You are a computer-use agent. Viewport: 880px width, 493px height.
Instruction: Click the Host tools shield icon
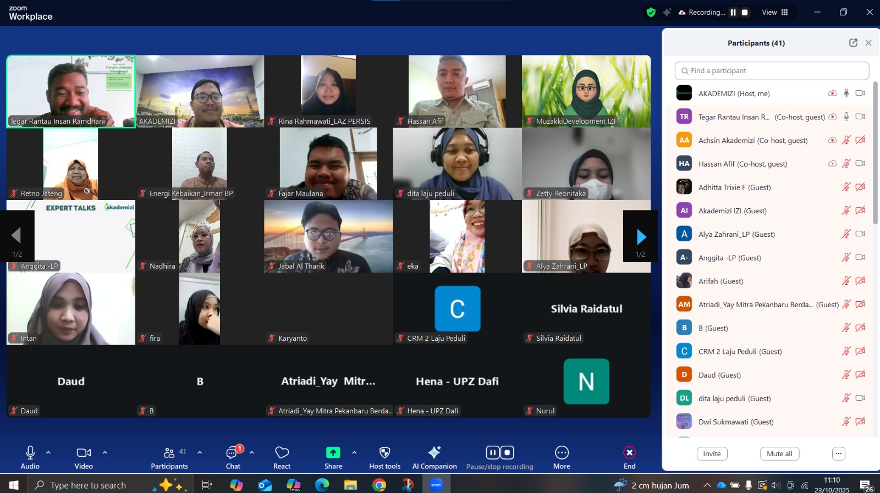point(384,453)
